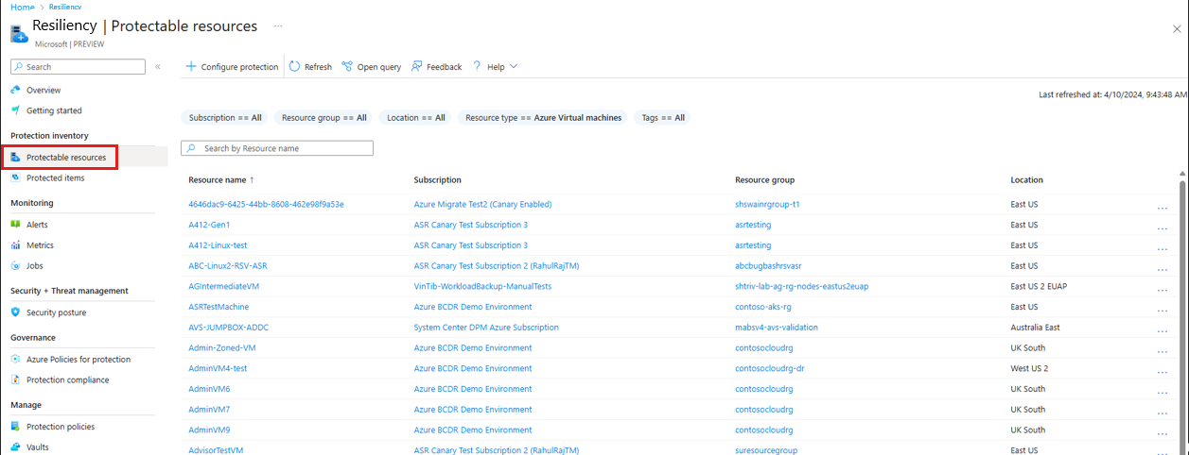Sort by Location column header

point(1026,179)
